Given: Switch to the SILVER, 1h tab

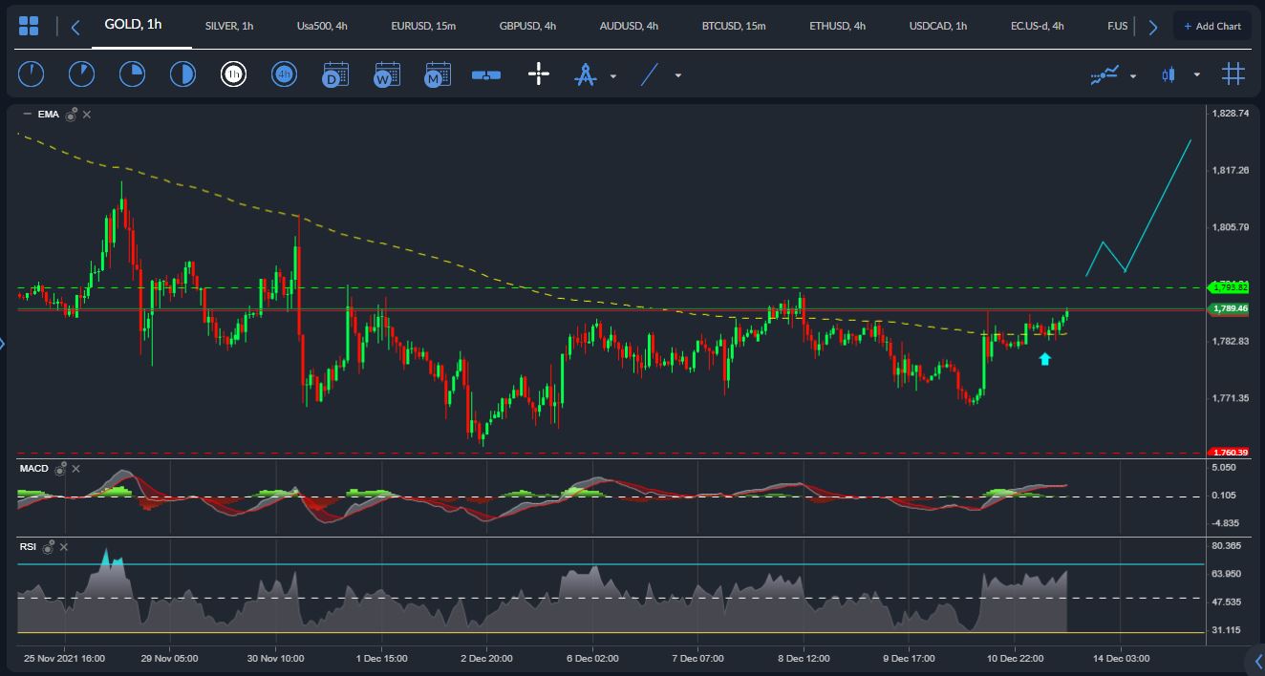Looking at the screenshot, I should tap(229, 26).
